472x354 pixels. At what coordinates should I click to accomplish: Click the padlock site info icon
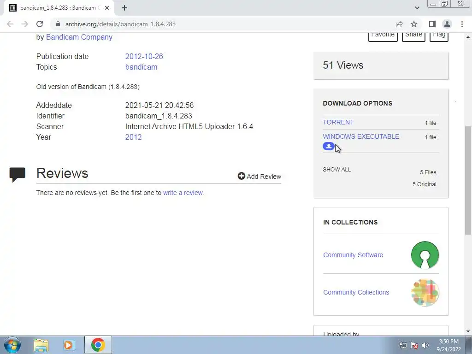tap(58, 24)
